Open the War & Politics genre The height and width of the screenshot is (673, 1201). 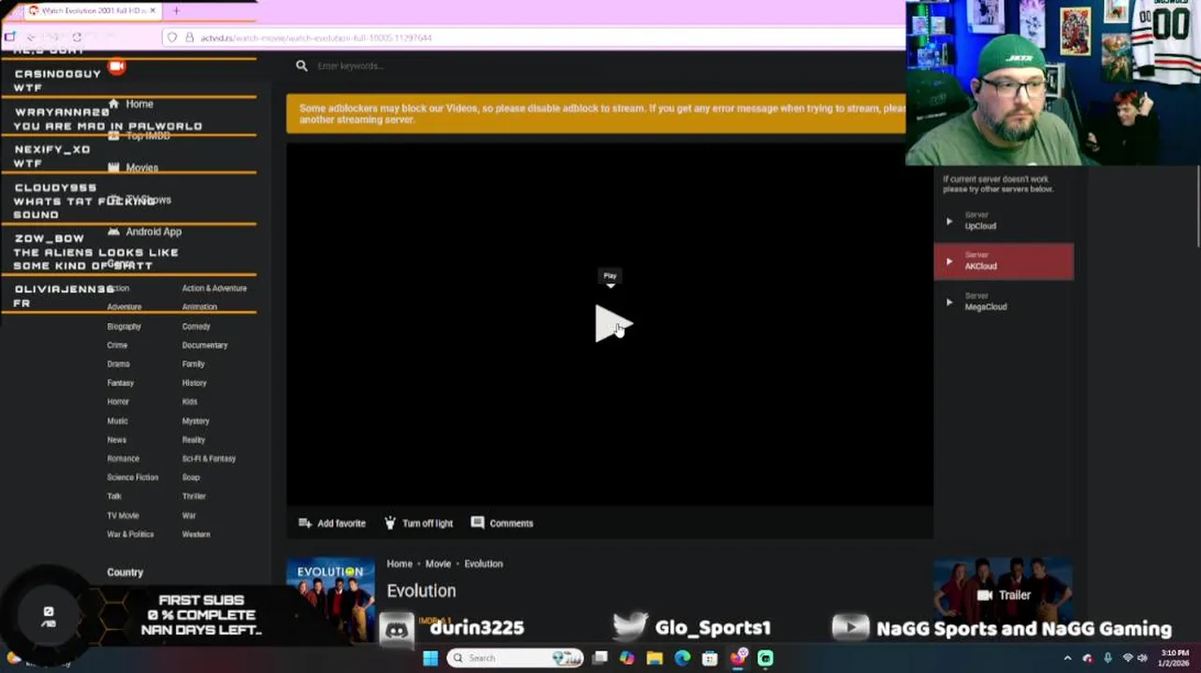point(130,534)
